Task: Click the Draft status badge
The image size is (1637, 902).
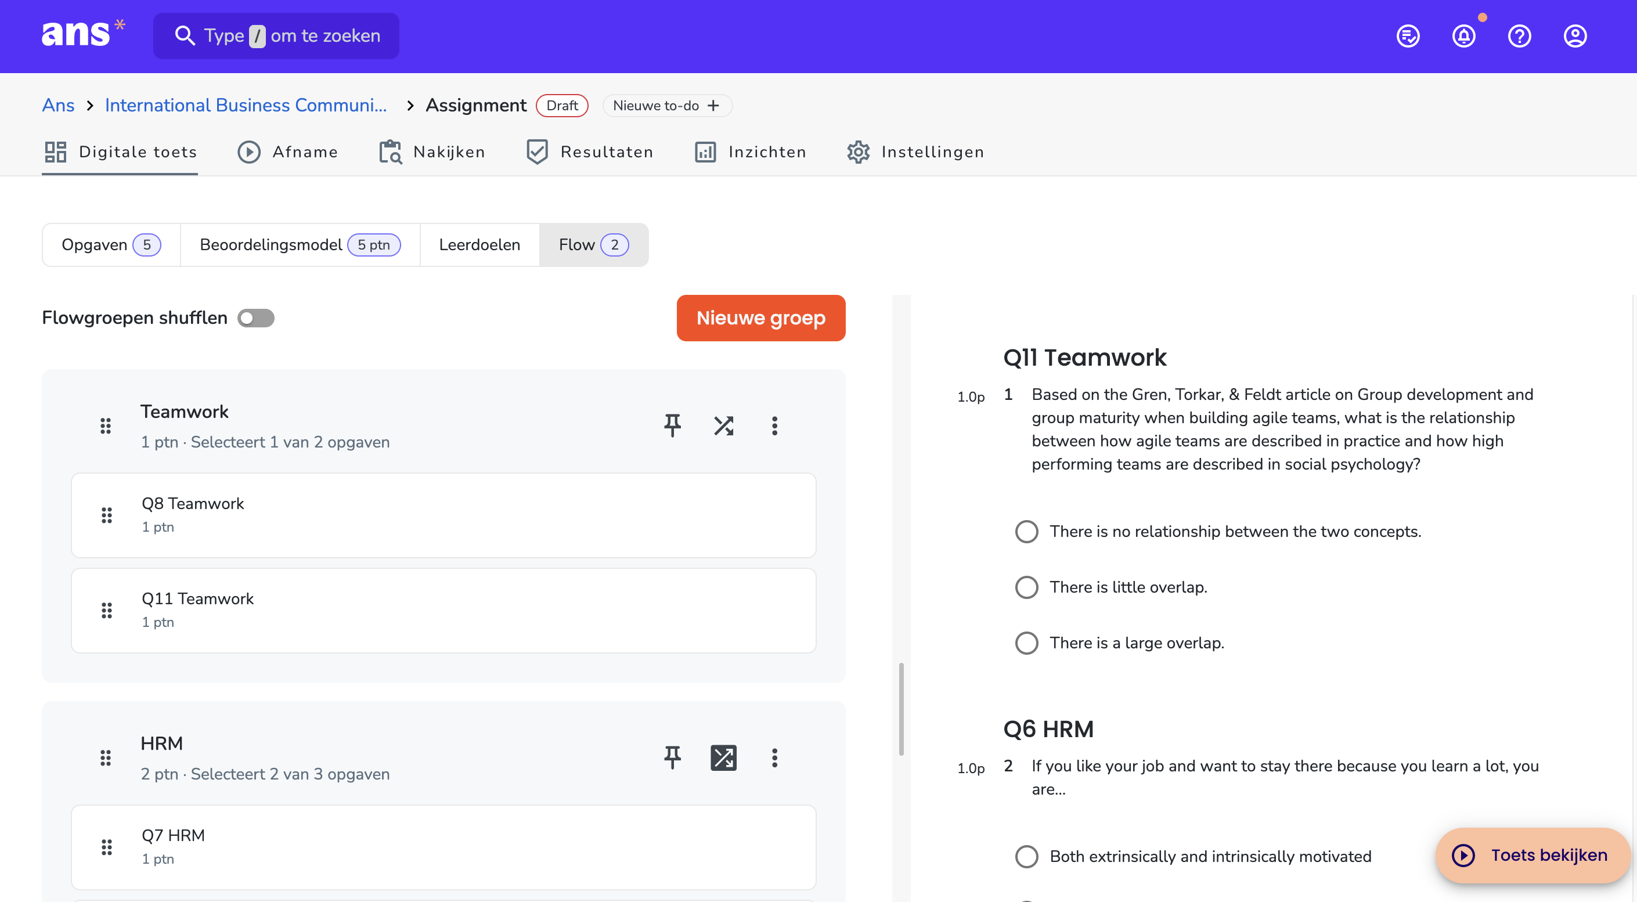Action: tap(562, 106)
